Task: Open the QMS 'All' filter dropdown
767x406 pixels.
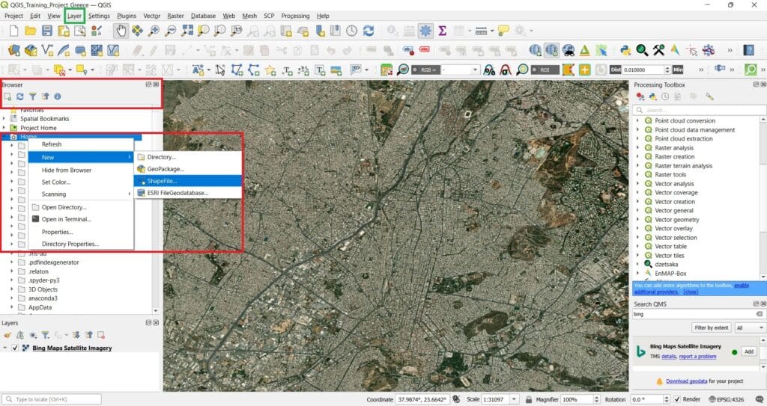Action: click(x=750, y=327)
